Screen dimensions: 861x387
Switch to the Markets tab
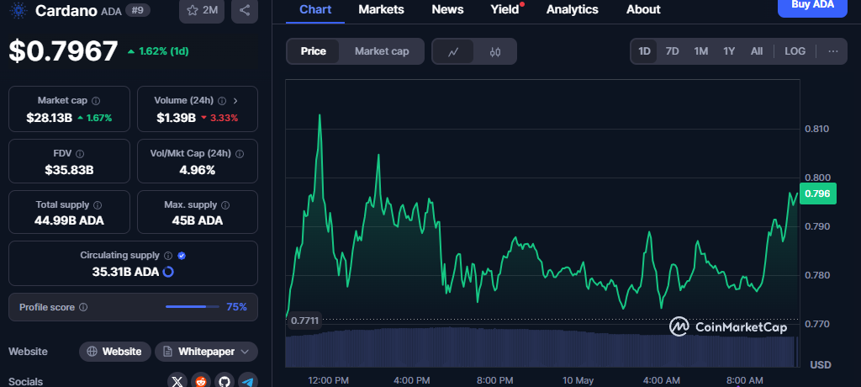pos(381,9)
